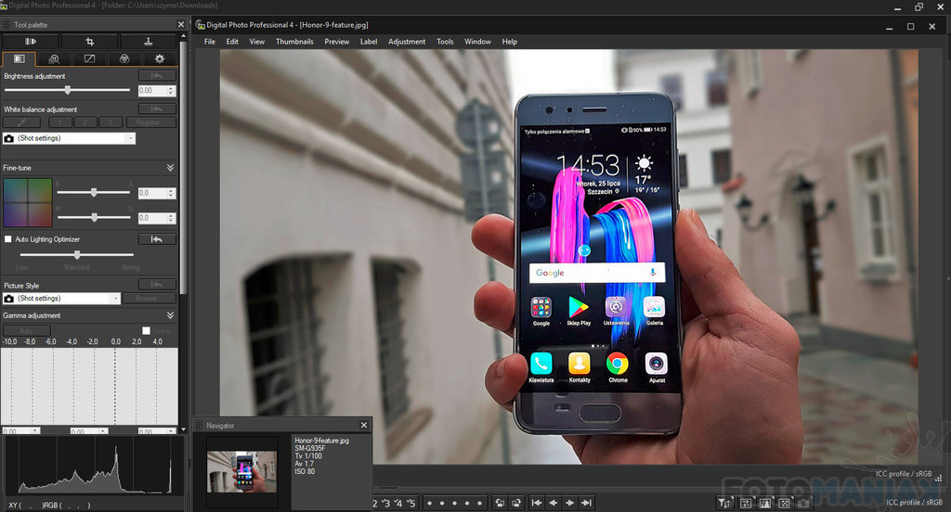Open the File menu
This screenshot has height=512, width=951.
(x=210, y=42)
